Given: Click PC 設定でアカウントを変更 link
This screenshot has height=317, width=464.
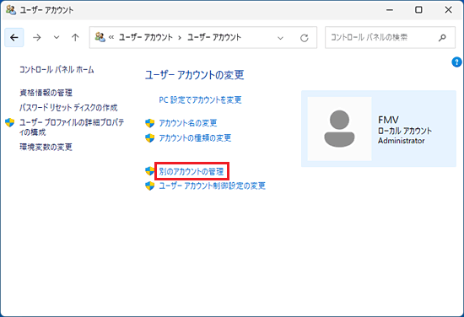Looking at the screenshot, I should pos(200,100).
